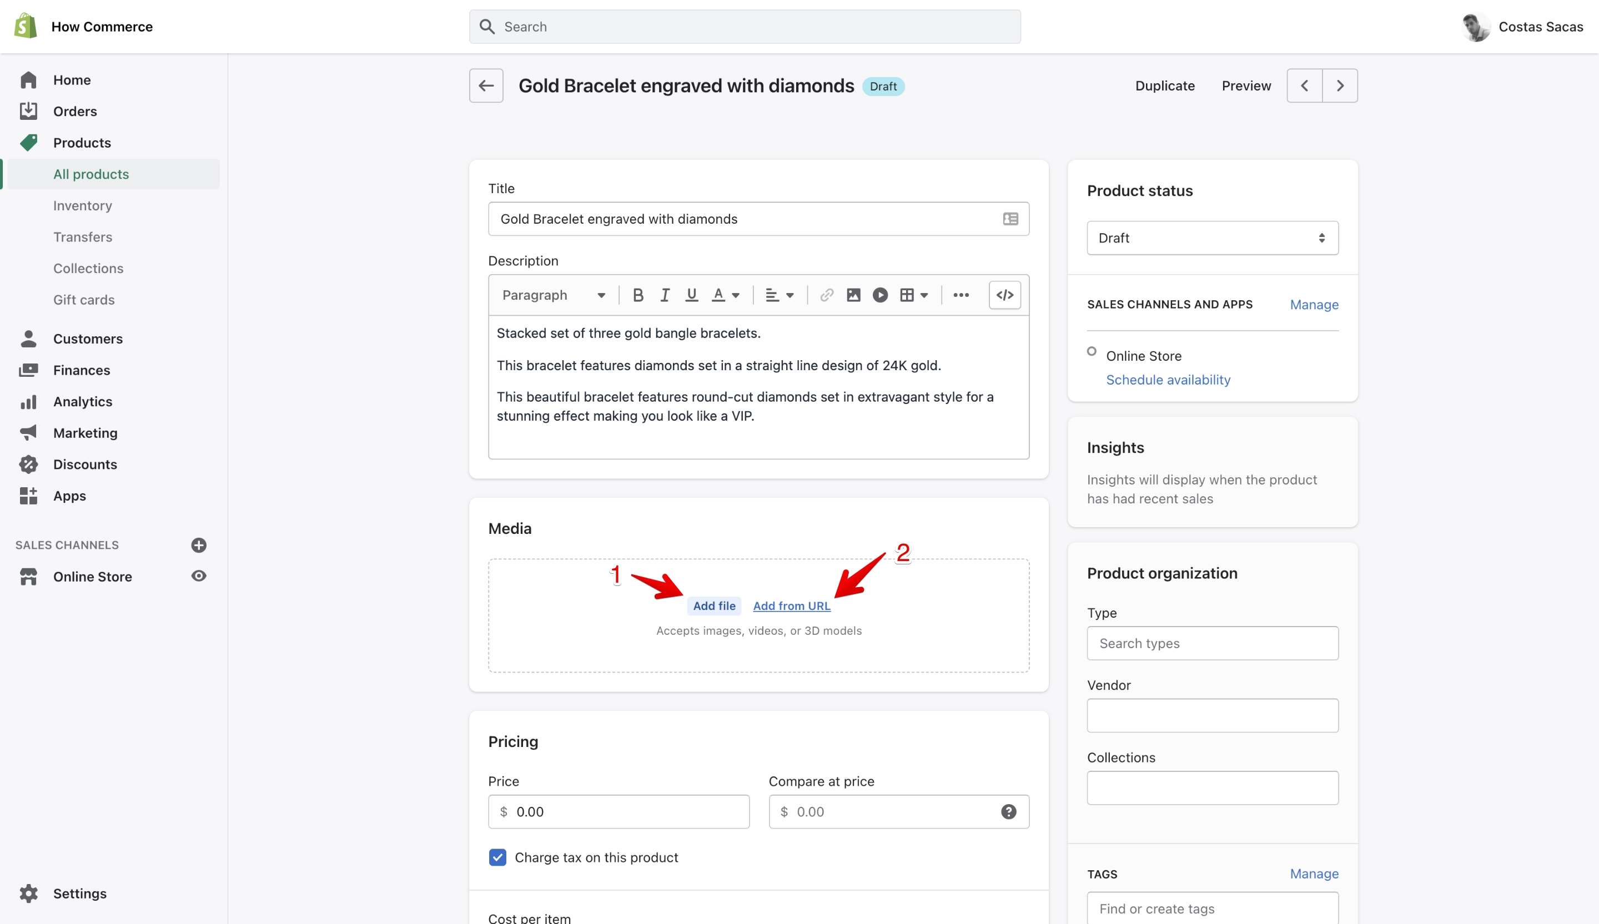This screenshot has height=924, width=1599.
Task: Open Paragraph style dropdown
Action: 554,295
